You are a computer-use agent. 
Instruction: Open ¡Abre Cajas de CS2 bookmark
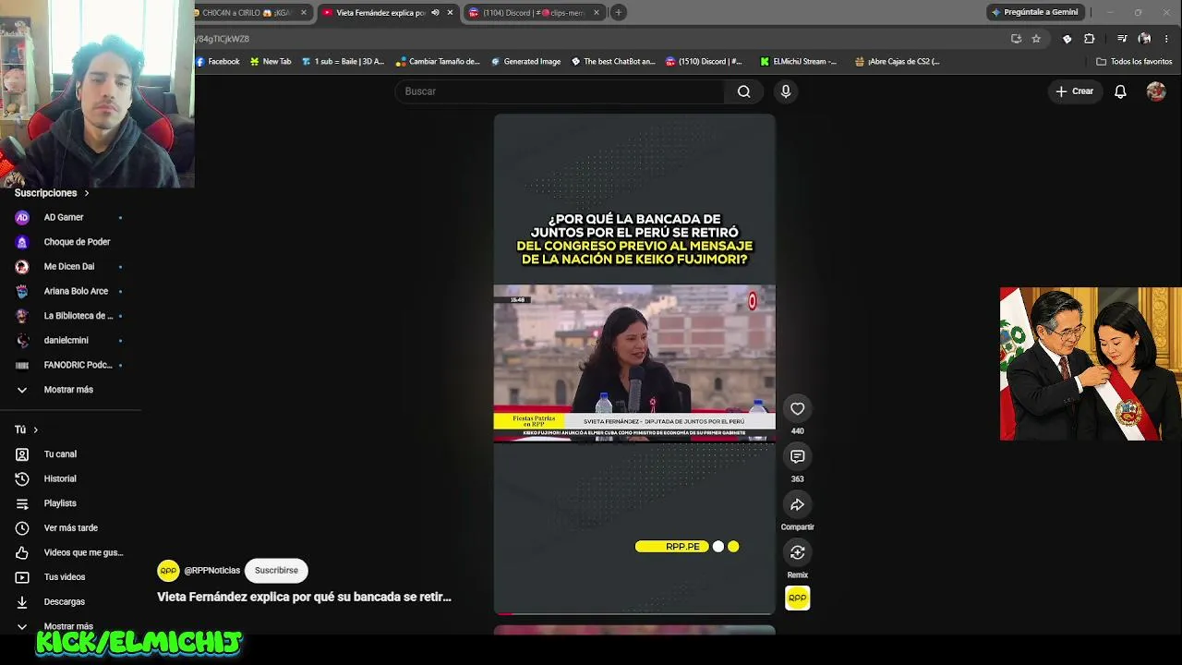[x=897, y=62]
